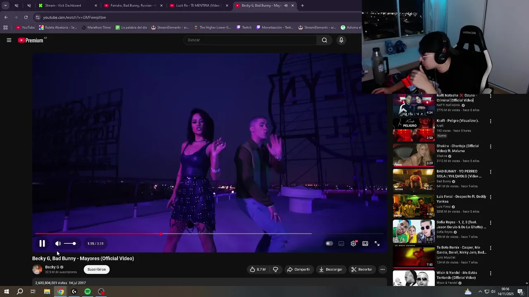
Task: Open the YouTube hamburger guide menu
Action: click(x=9, y=40)
